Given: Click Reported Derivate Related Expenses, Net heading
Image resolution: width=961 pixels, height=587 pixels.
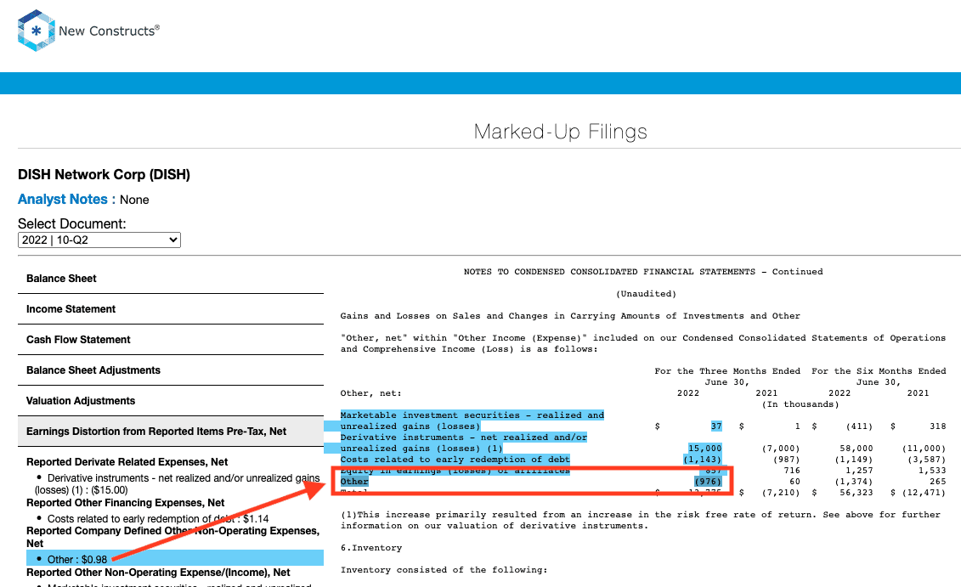Looking at the screenshot, I should pos(127,462).
